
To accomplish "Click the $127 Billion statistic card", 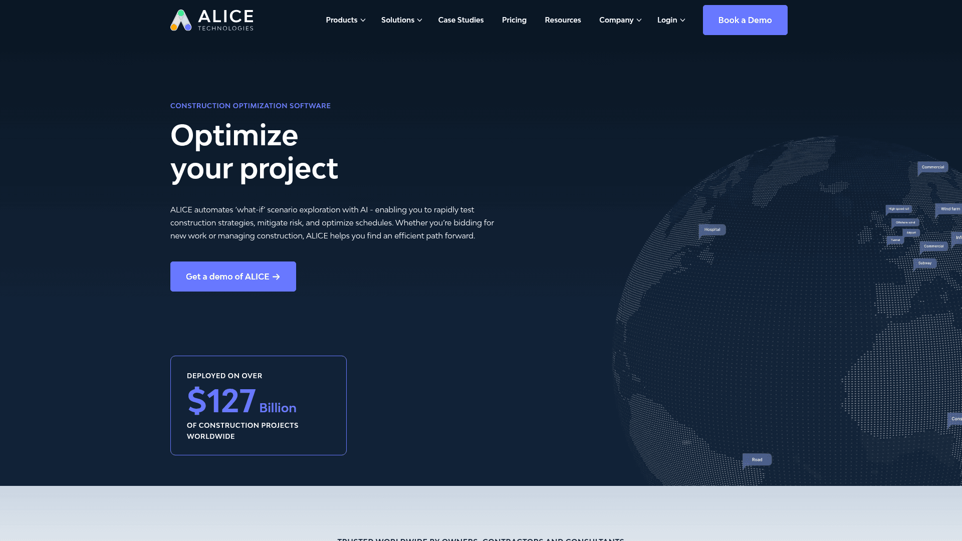I will [259, 405].
